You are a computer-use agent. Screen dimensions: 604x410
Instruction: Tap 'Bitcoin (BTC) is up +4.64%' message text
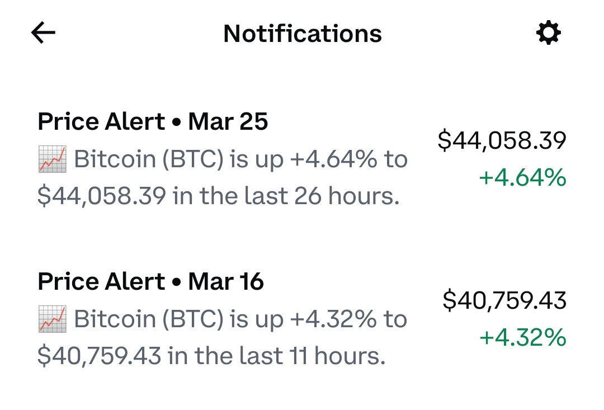(225, 159)
